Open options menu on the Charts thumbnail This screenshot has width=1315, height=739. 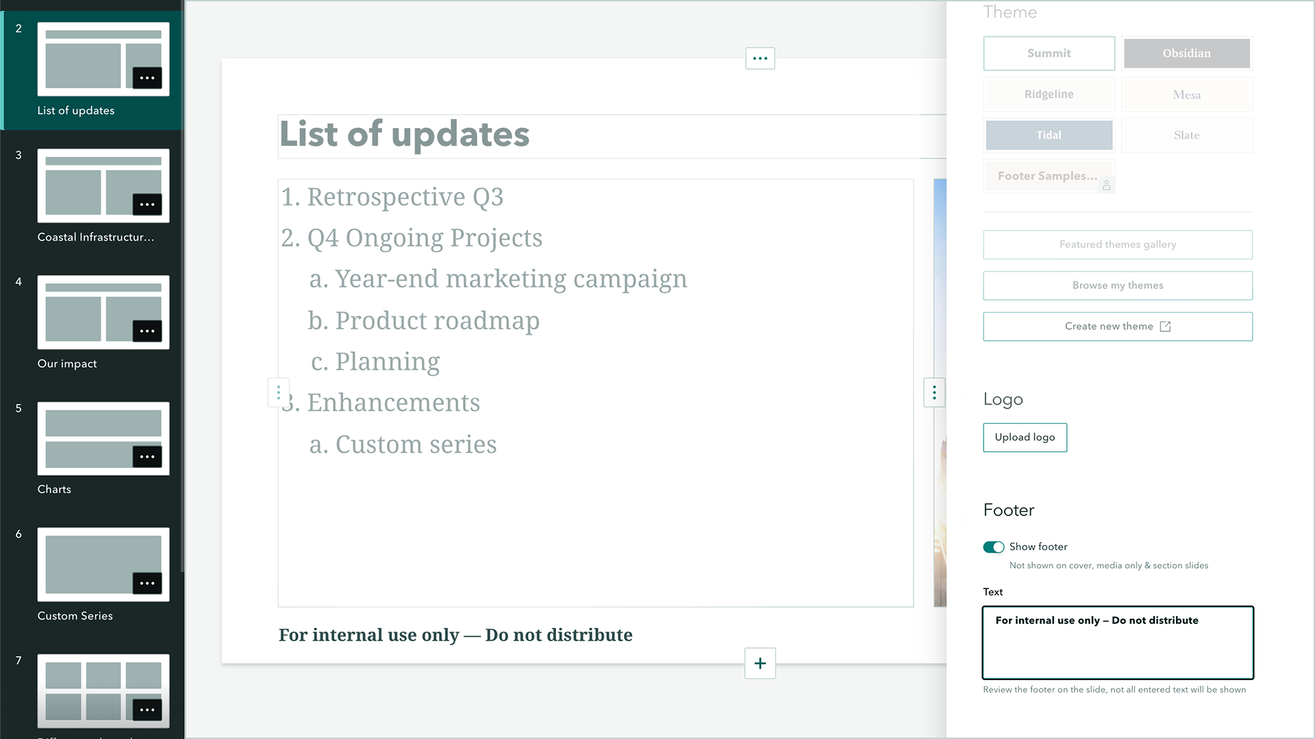[x=147, y=456]
